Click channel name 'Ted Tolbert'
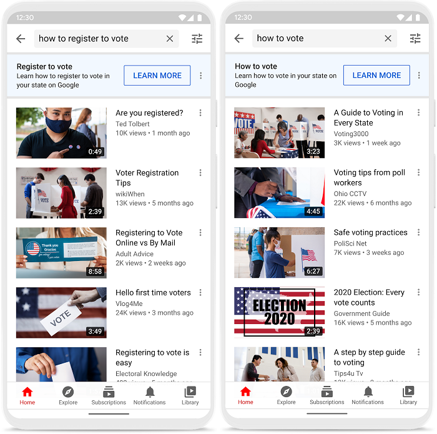Viewport: 437px width, 434px height. (x=132, y=124)
